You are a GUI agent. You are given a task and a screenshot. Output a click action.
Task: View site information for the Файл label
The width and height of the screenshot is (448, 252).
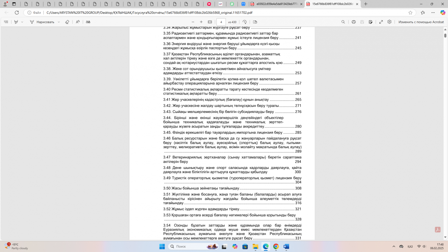[x=34, y=13]
